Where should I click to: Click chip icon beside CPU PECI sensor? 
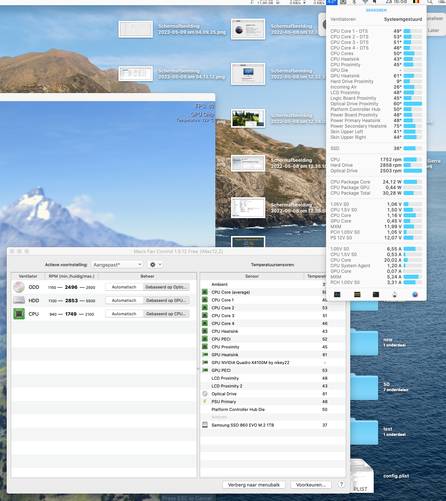[x=205, y=339]
